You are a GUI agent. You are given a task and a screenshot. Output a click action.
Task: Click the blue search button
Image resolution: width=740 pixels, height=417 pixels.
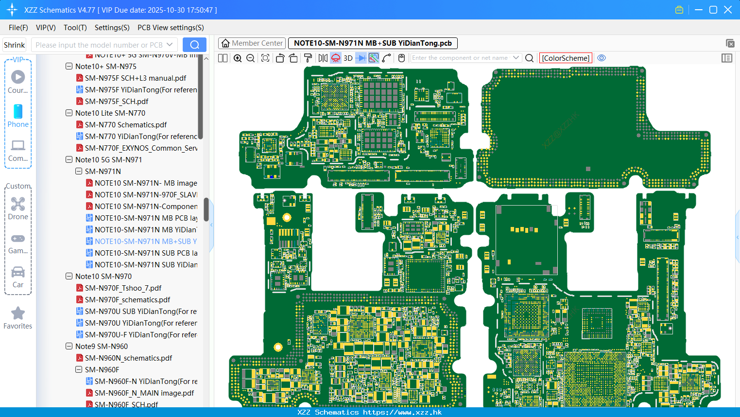[194, 45]
